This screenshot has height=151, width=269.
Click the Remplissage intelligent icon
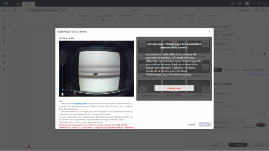point(103,20)
